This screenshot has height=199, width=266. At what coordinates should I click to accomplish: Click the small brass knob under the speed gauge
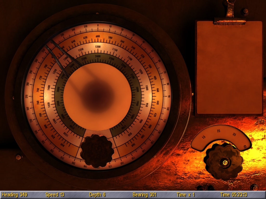point(223,162)
